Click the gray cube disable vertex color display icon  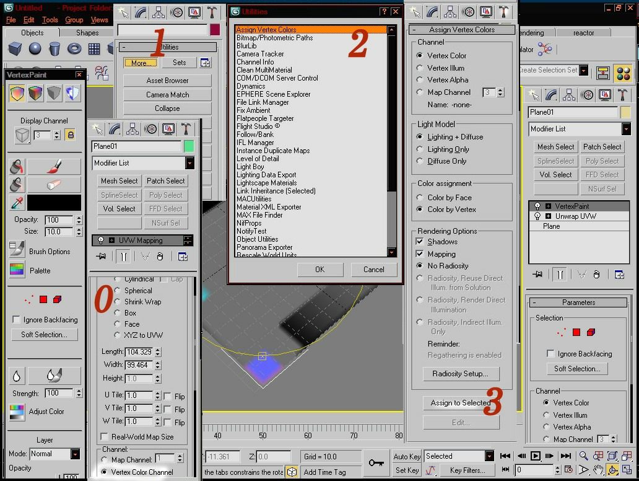click(54, 94)
